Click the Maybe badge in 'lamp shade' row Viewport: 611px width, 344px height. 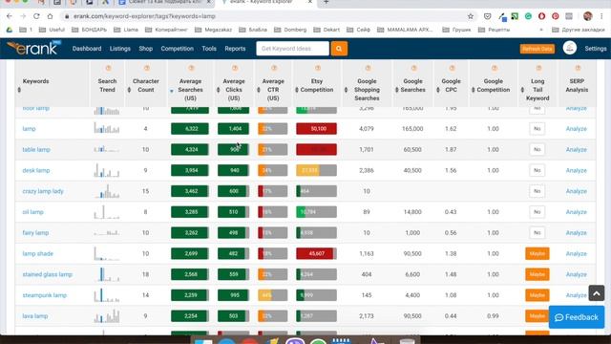(537, 253)
